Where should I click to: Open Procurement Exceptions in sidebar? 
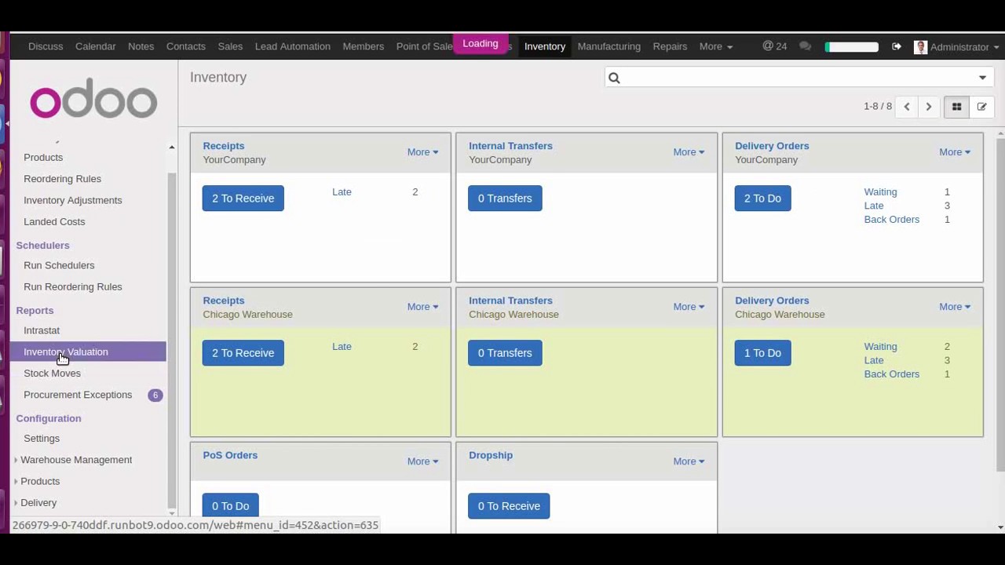pyautogui.click(x=78, y=395)
